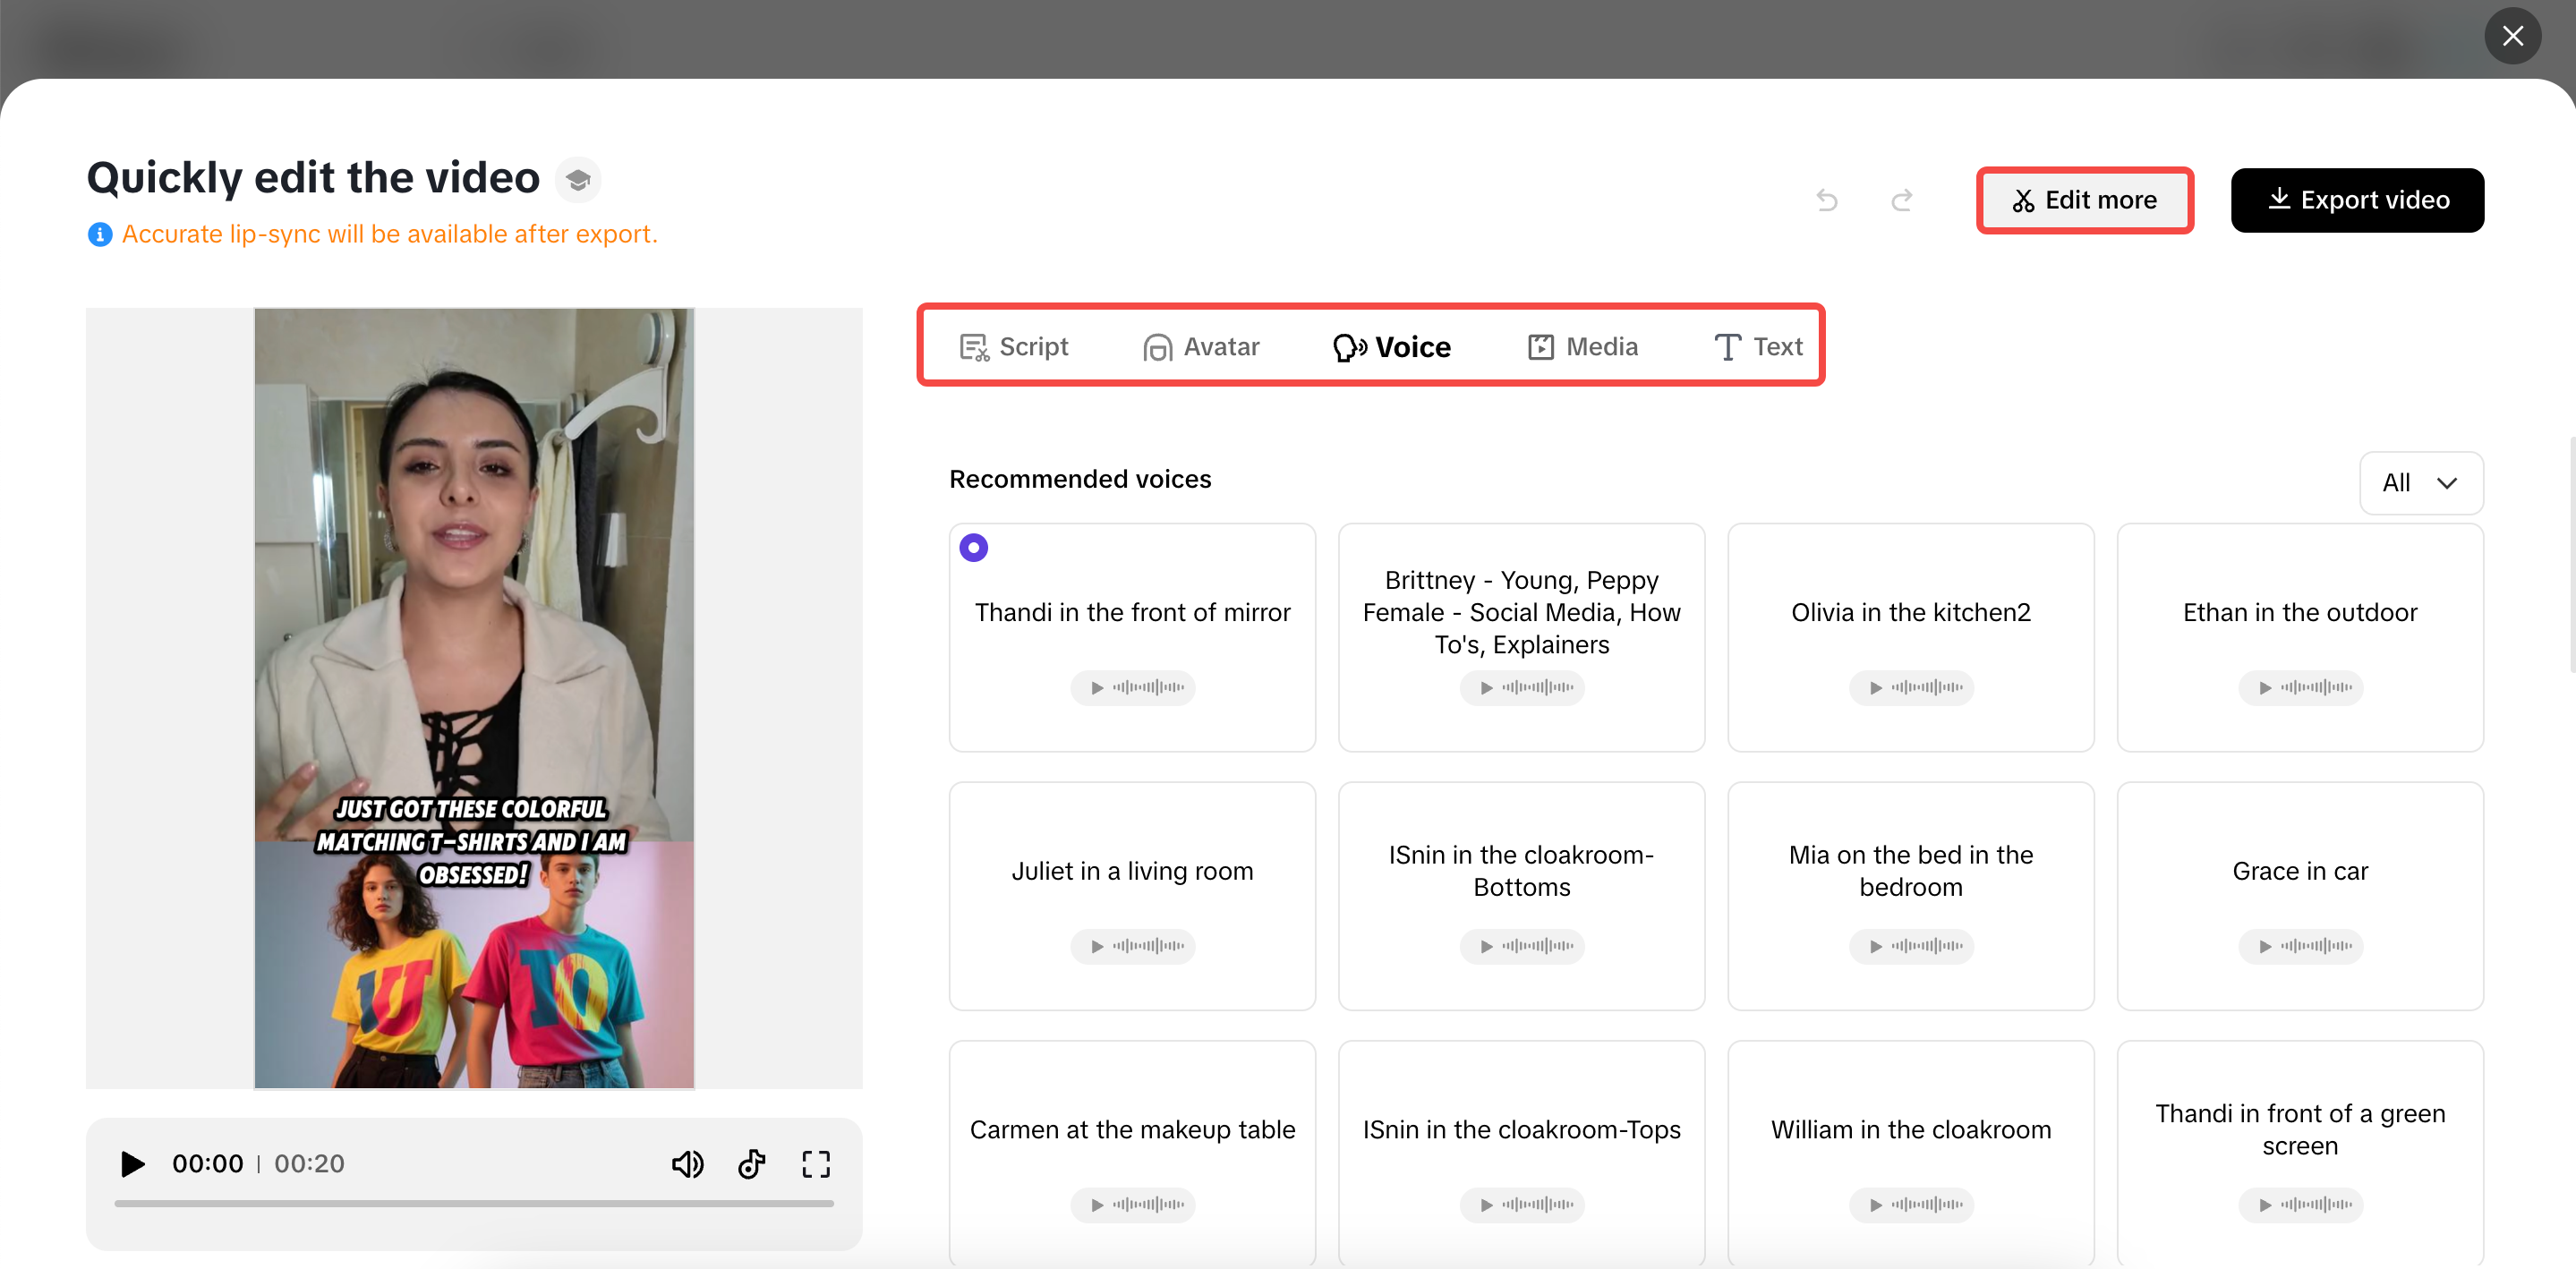Switch to the Text tab
The height and width of the screenshot is (1269, 2576).
[1758, 346]
